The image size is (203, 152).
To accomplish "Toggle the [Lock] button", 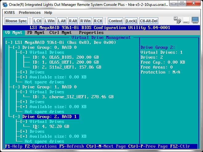I will coord(131,21).
